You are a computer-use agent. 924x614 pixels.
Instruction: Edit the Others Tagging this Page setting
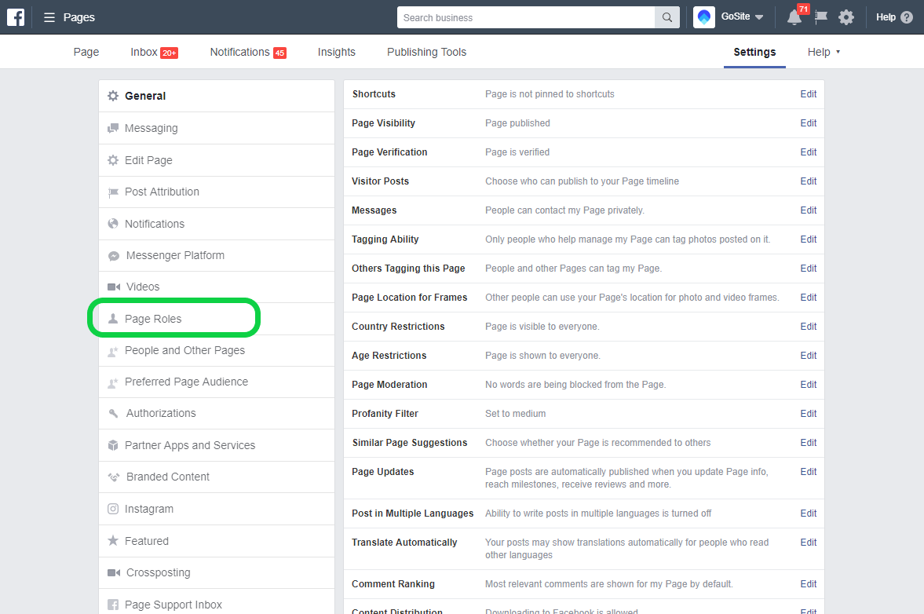[808, 268]
